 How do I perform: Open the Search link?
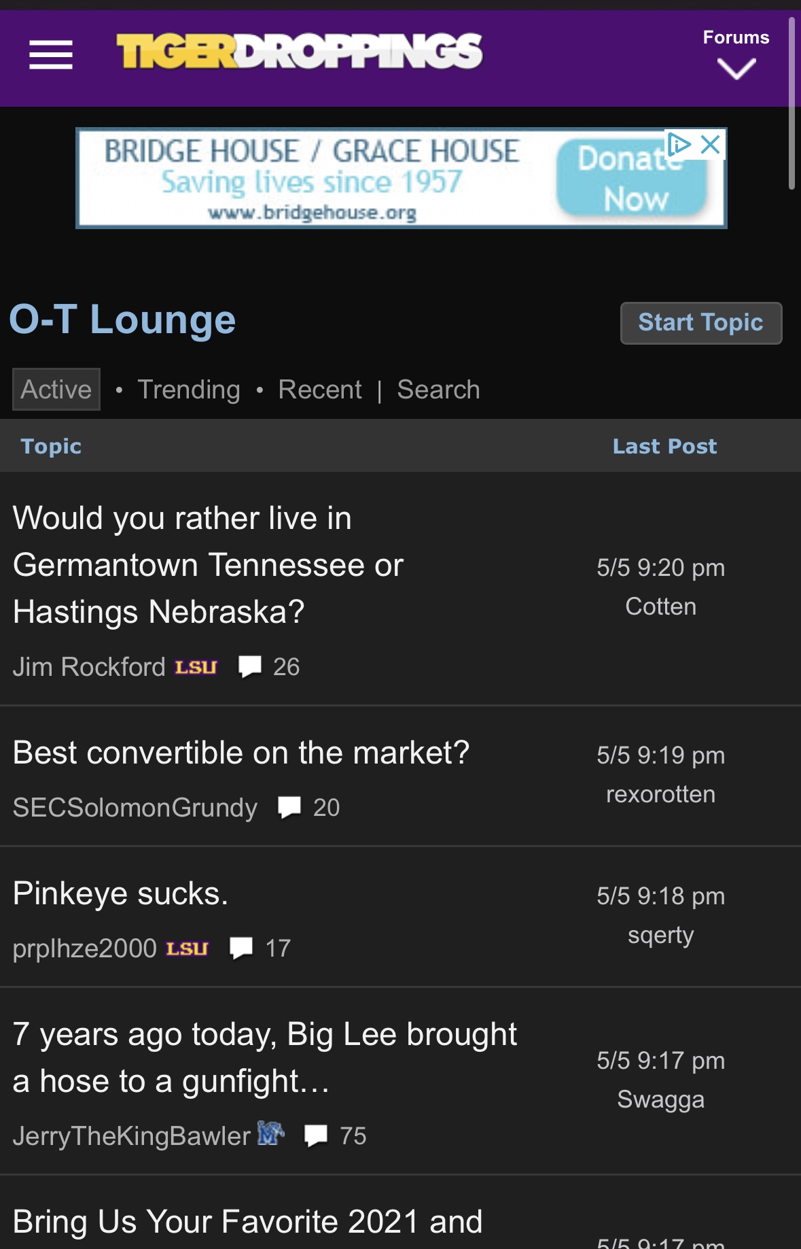tap(438, 390)
